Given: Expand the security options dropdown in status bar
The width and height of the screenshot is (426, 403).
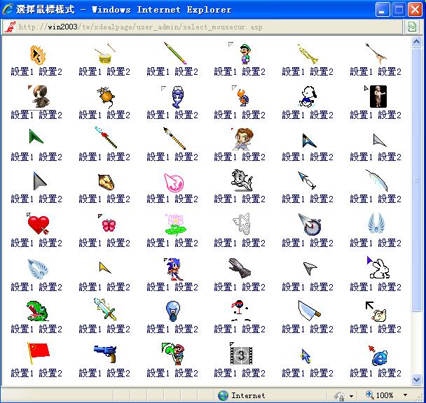Looking at the screenshot, I should [x=352, y=395].
